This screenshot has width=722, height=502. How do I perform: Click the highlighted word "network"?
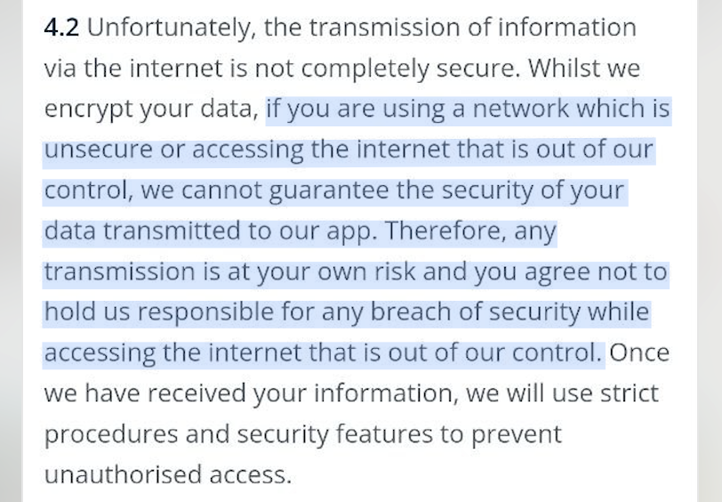click(521, 109)
